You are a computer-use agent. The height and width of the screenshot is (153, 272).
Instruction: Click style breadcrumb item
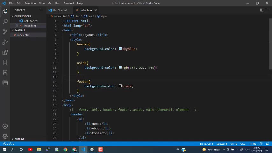click(104, 16)
